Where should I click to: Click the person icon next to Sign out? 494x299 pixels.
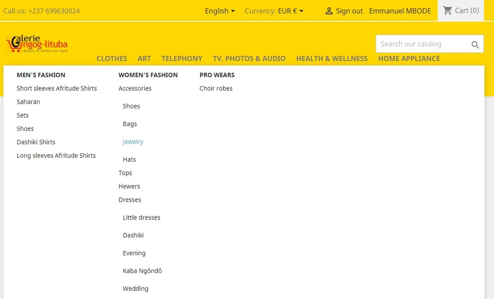point(329,10)
